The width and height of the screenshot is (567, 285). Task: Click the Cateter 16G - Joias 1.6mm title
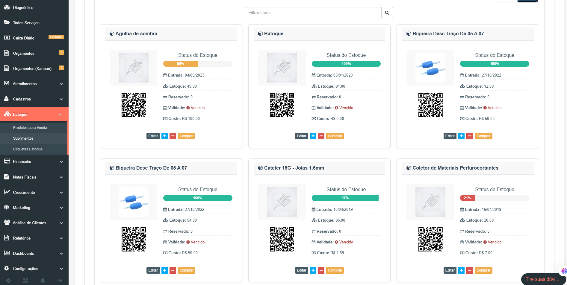click(x=294, y=168)
